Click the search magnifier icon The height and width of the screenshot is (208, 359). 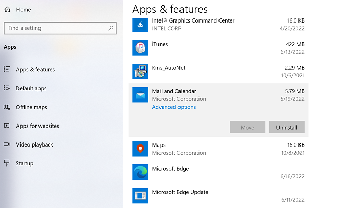(x=111, y=28)
